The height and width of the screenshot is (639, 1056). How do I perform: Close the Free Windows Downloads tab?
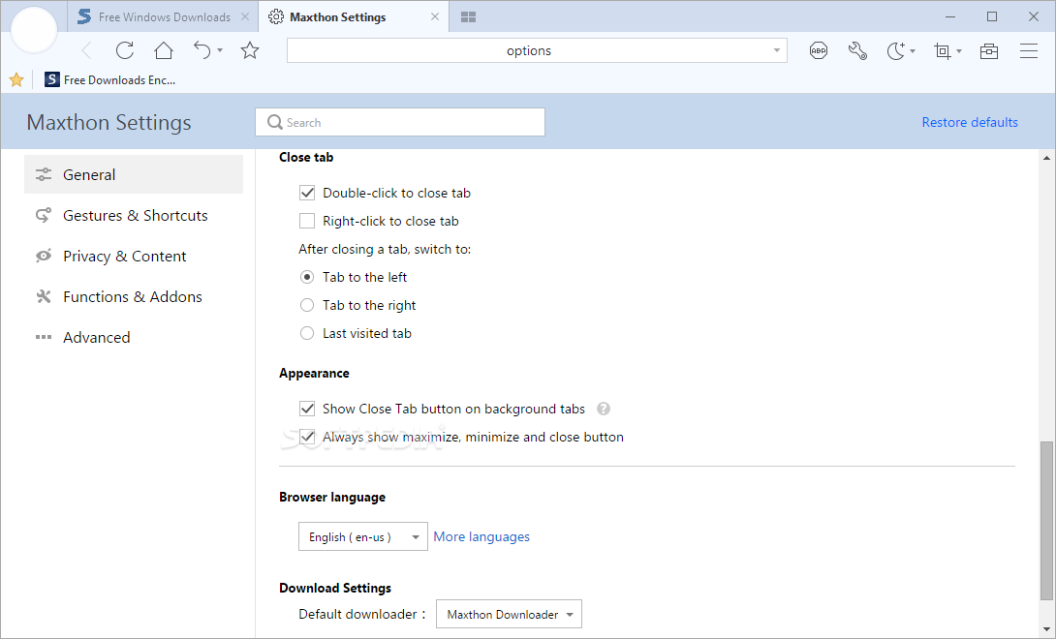coord(245,16)
